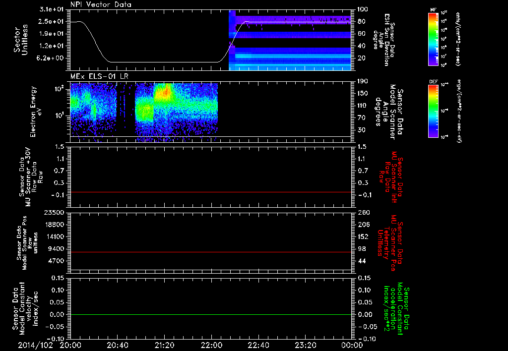Click the "ESH Sun Elevation Angle" axis label
This screenshot has height=351, width=508.
click(x=384, y=40)
